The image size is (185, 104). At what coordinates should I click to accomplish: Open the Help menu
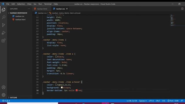click(x=56, y=4)
